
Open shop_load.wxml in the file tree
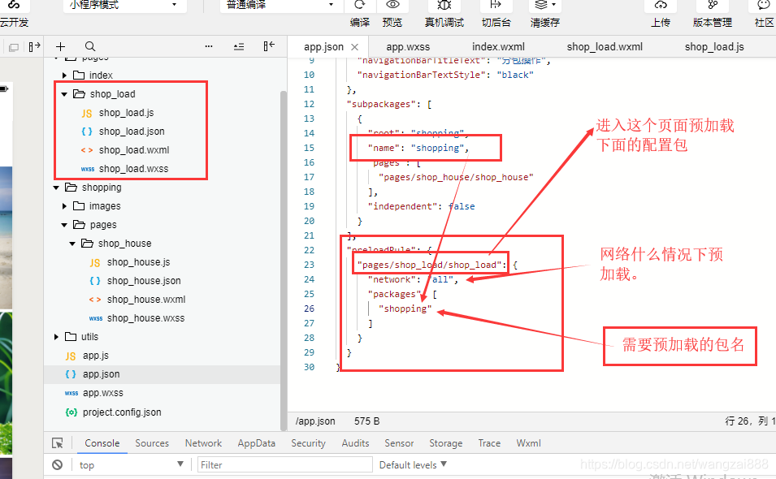click(133, 150)
